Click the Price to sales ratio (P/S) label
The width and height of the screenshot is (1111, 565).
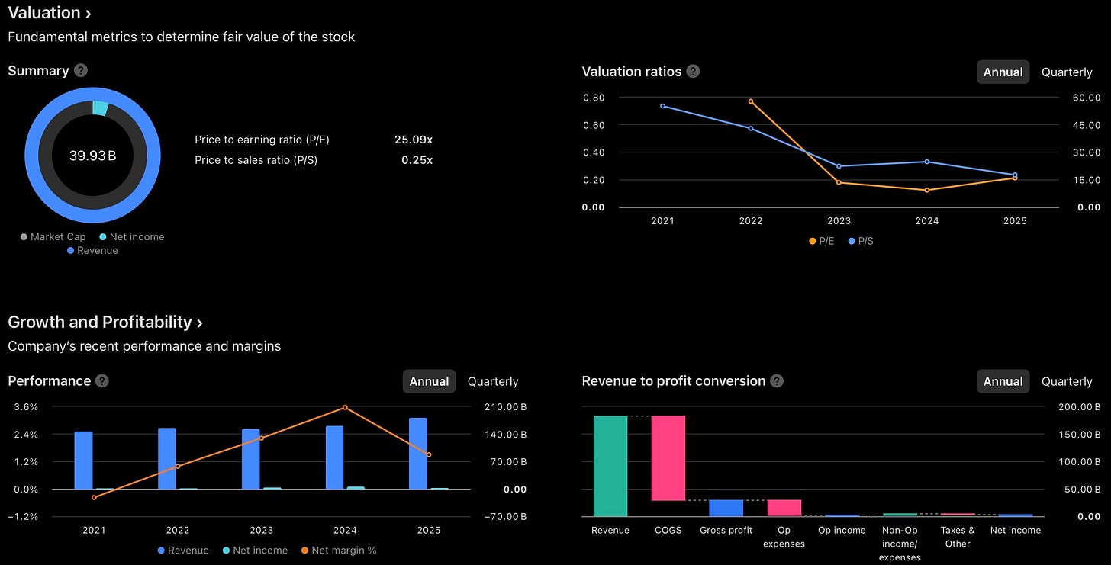(256, 160)
